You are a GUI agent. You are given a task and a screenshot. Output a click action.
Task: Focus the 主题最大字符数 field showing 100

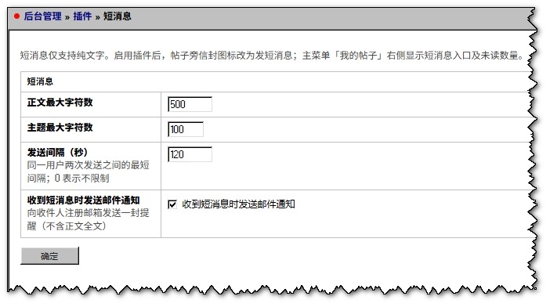coord(186,129)
